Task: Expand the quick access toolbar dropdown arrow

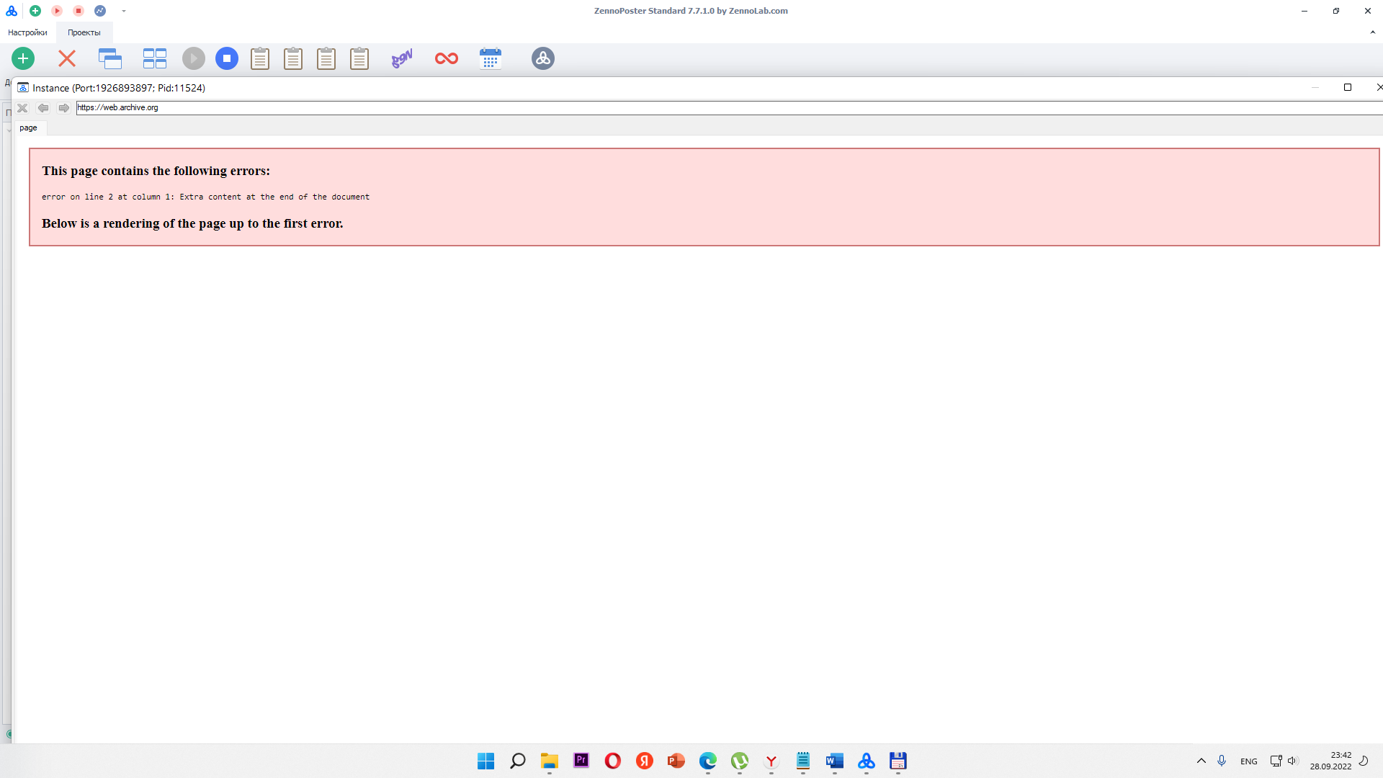Action: tap(124, 11)
